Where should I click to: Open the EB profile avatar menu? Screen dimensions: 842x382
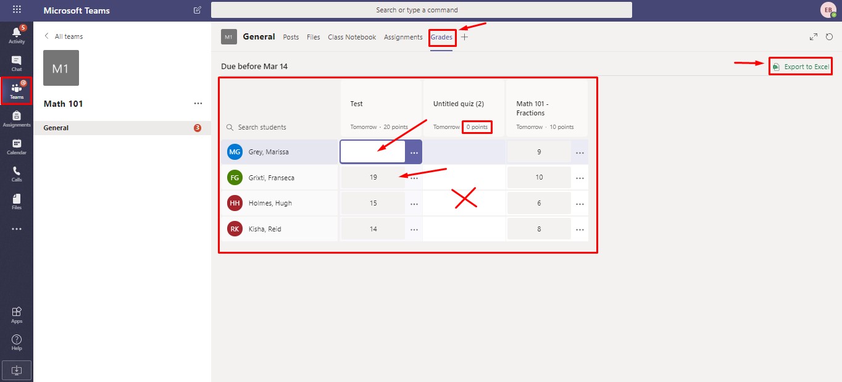(828, 10)
